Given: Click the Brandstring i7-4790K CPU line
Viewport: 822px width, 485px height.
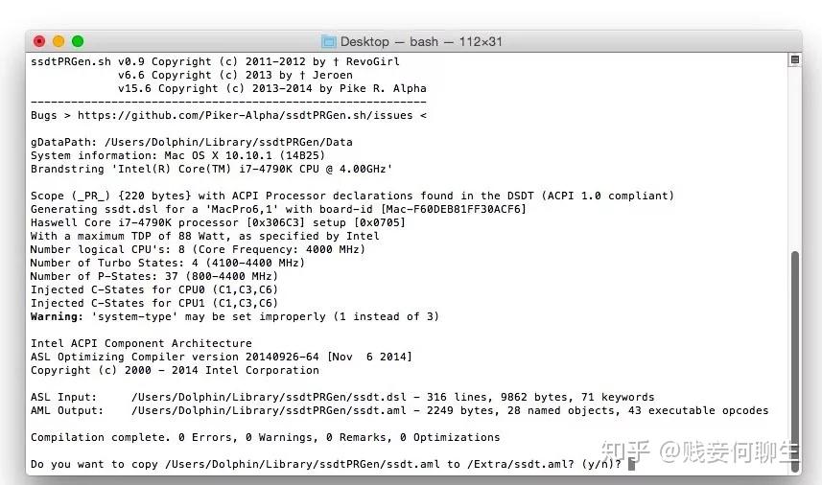Looking at the screenshot, I should pyautogui.click(x=211, y=169).
